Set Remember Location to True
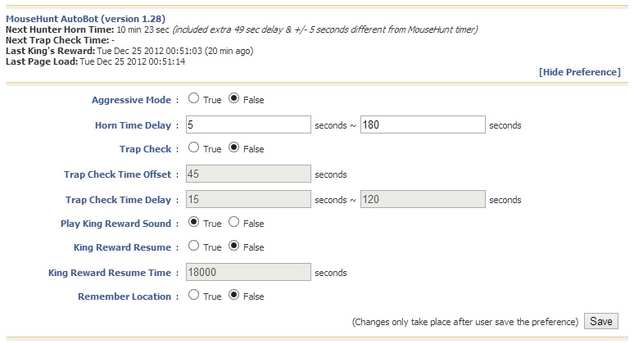Viewport: 634px width, 344px height. 193,295
